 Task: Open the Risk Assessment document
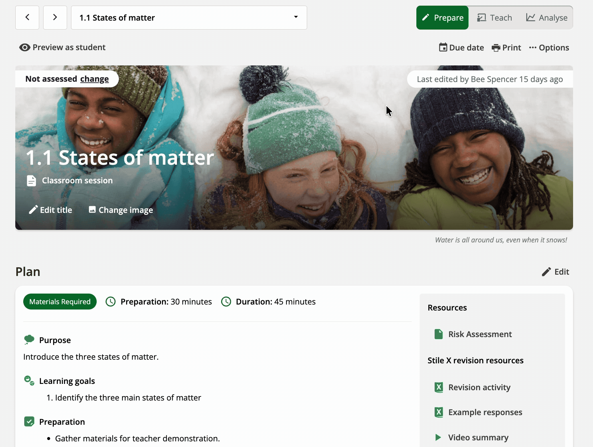pos(480,334)
